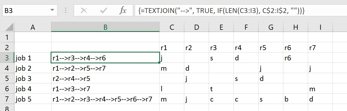This screenshot has height=111, width=347.
Task: Select column F header
Action: (246, 27)
